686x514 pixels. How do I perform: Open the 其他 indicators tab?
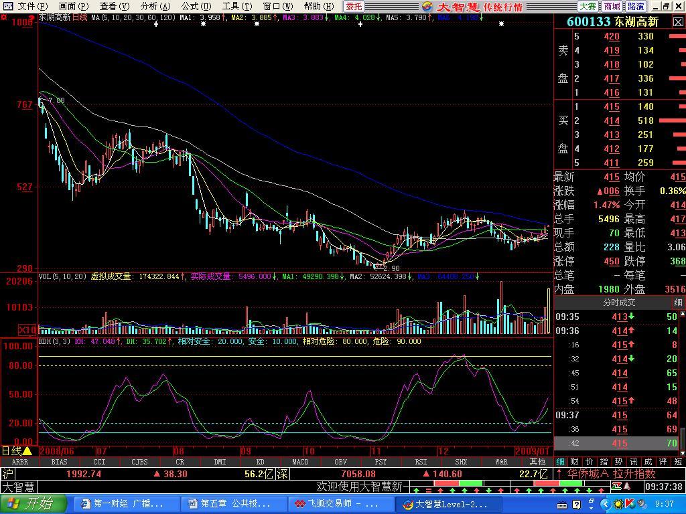coord(538,462)
